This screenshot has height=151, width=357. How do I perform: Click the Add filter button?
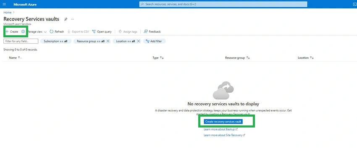[154, 41]
